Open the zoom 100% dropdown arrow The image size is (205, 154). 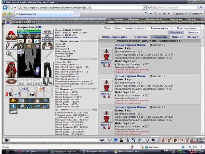(201, 147)
